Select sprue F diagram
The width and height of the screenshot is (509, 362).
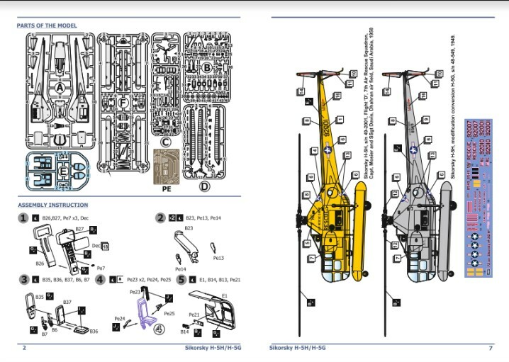click(x=123, y=102)
